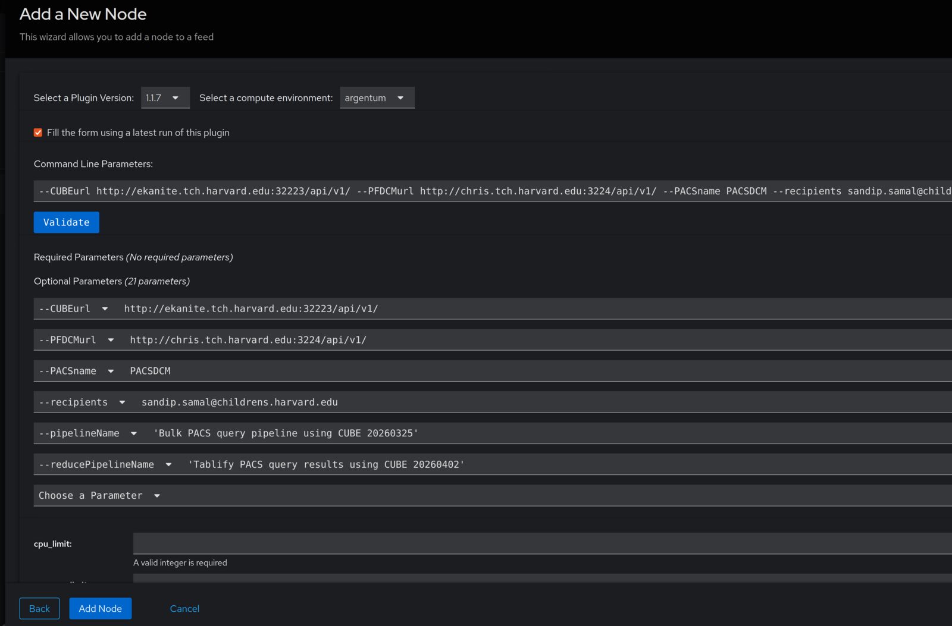Screen dimensions: 952x626
Task: Click the 'Command Line Parameters:' label
Action: coord(93,163)
